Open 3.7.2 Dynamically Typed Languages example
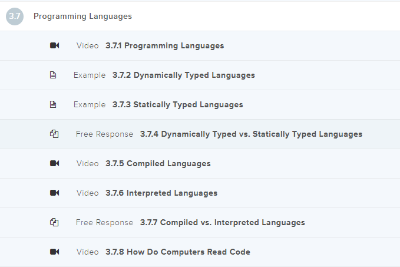The width and height of the screenshot is (400, 267). point(183,75)
